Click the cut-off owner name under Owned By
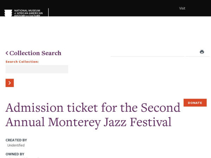 (23, 157)
